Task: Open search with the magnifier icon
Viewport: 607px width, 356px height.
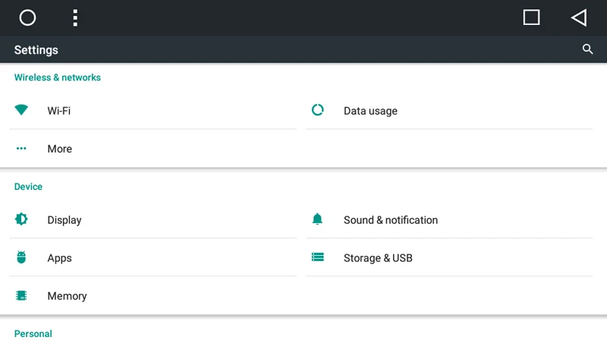Action: click(587, 49)
